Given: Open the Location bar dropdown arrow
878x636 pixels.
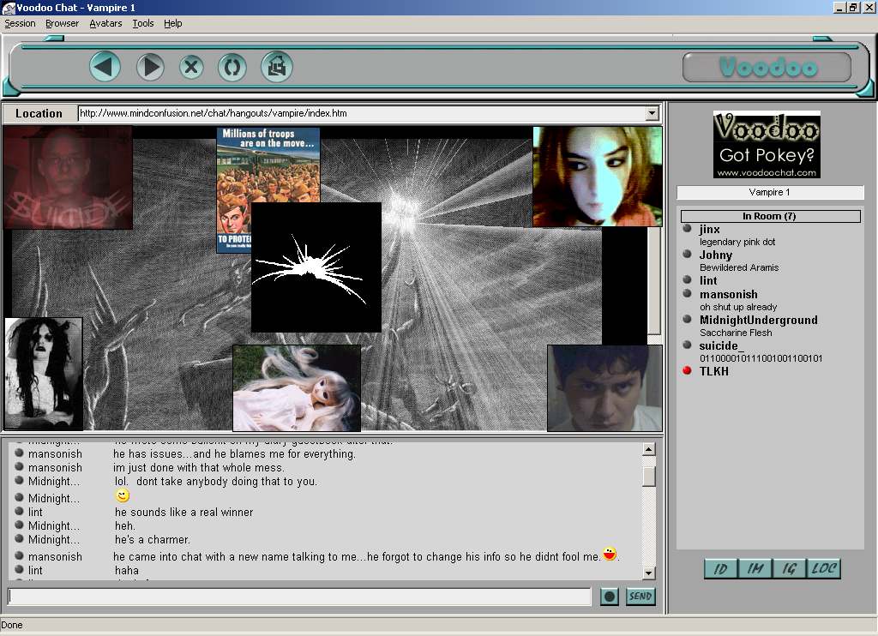Looking at the screenshot, I should pyautogui.click(x=652, y=112).
